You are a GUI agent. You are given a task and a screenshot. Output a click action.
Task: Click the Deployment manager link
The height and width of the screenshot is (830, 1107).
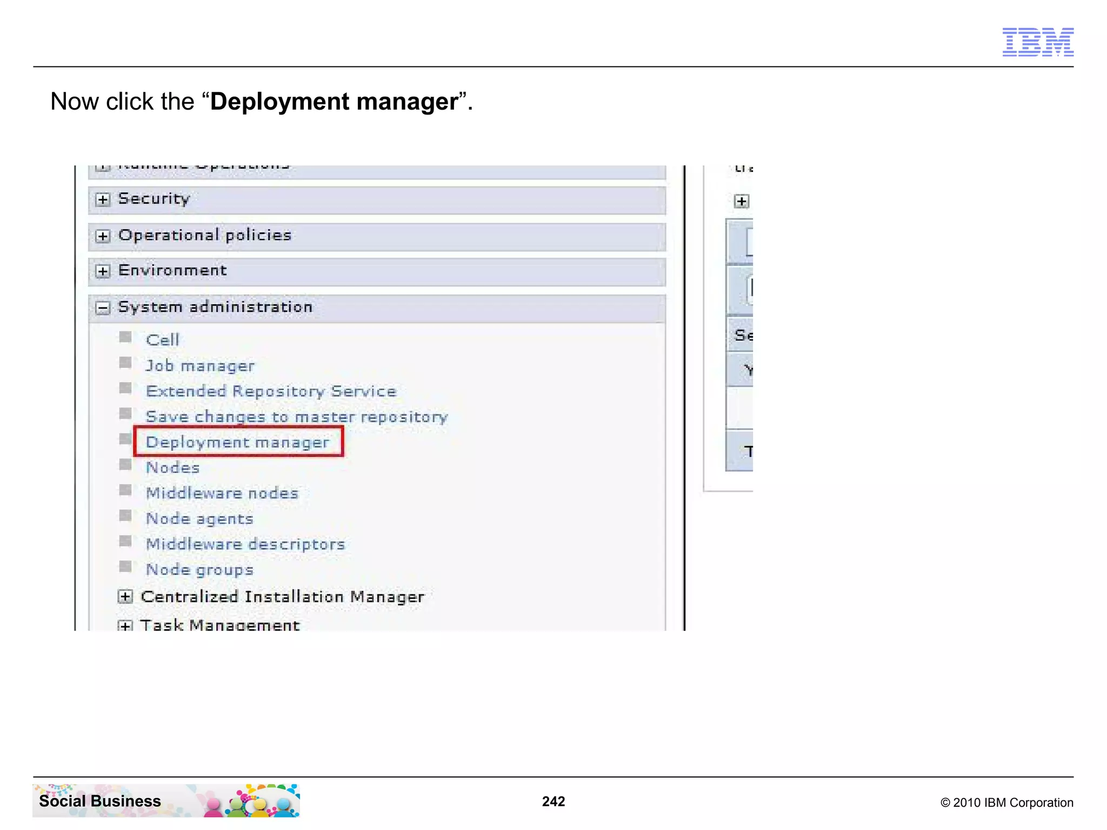click(x=237, y=443)
